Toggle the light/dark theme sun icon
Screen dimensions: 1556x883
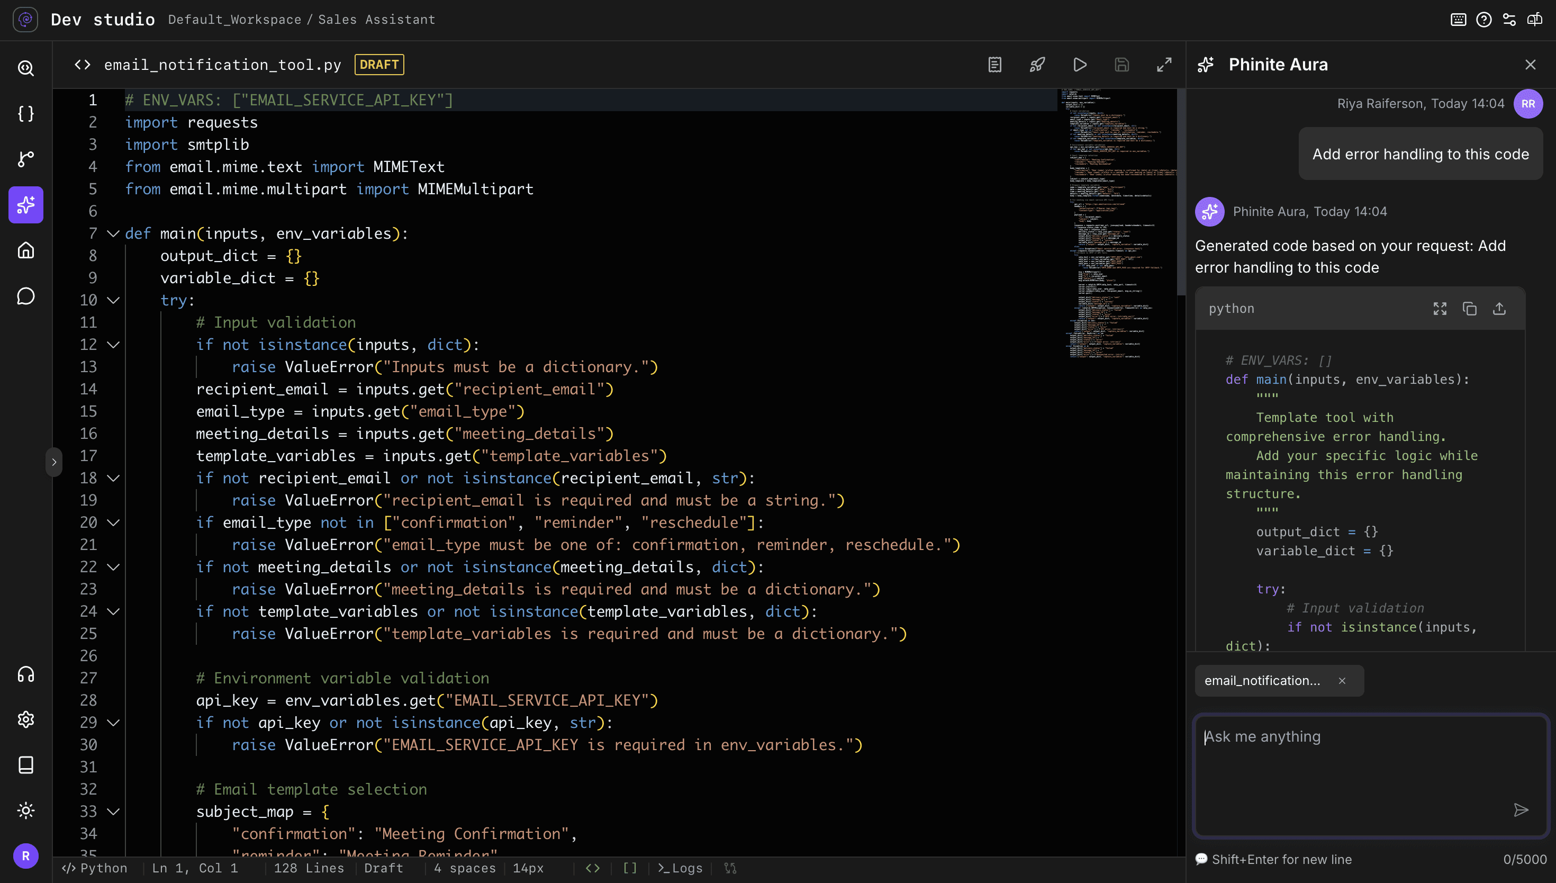26,811
